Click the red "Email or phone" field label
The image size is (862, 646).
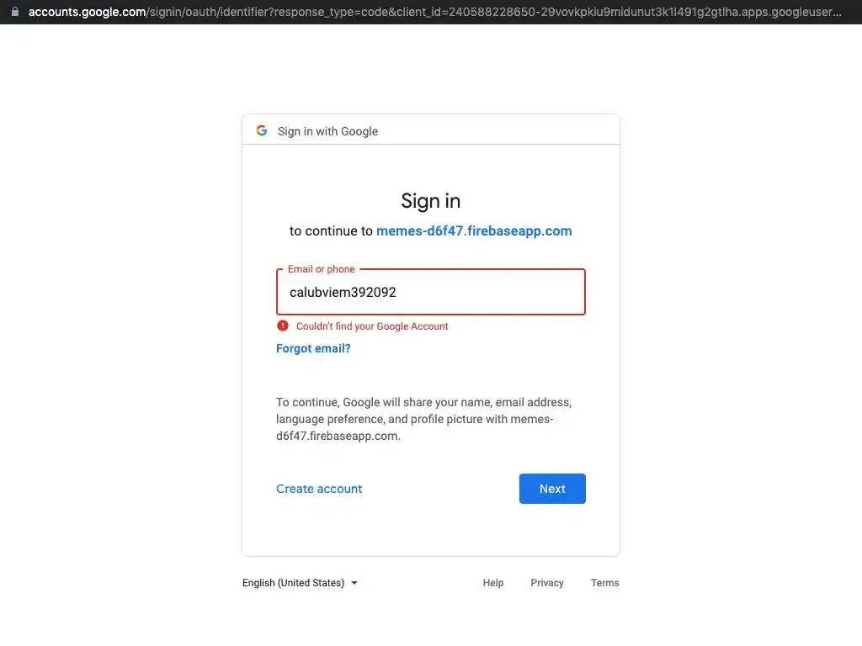tap(321, 269)
